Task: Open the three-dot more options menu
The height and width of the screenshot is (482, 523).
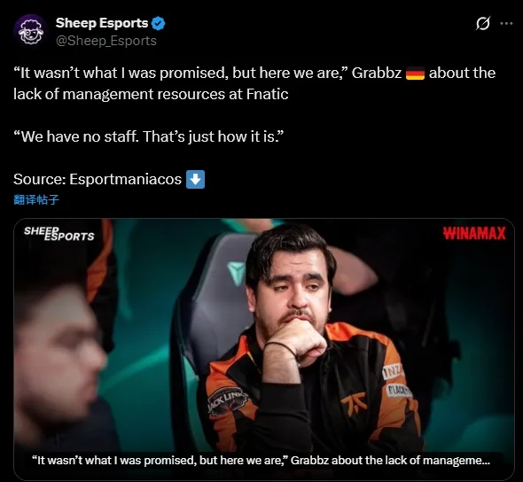Action: (x=506, y=23)
